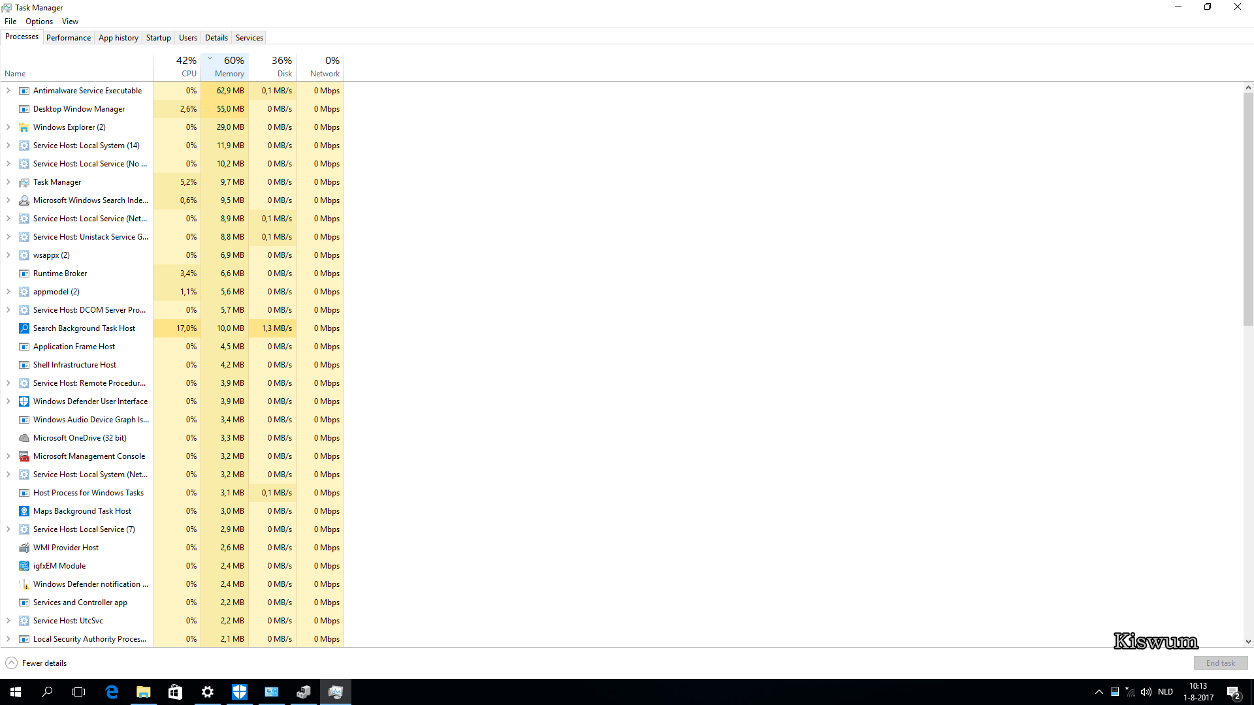Select the Application Frame Host row
Image resolution: width=1254 pixels, height=705 pixels.
(x=172, y=347)
